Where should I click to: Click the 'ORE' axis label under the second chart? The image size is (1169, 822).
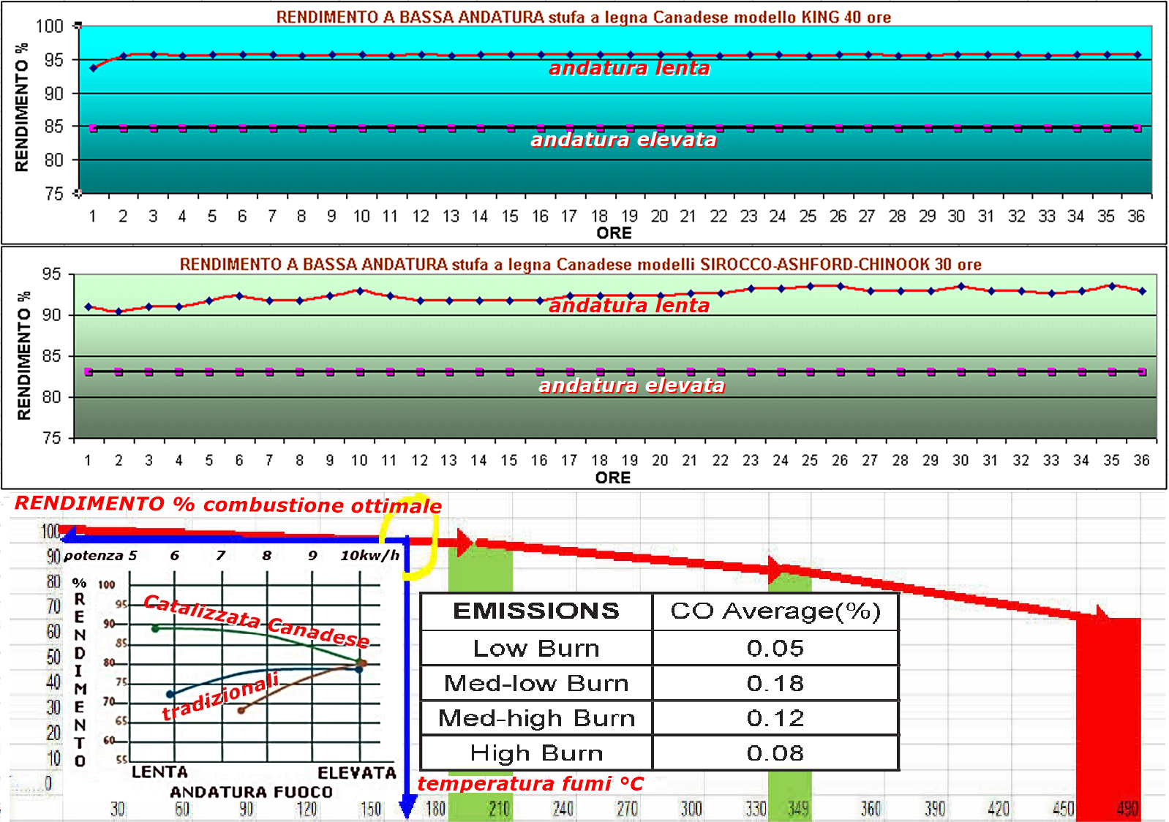613,478
